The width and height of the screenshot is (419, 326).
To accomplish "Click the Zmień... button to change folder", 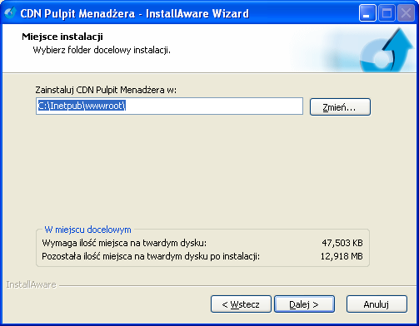I will [x=340, y=106].
